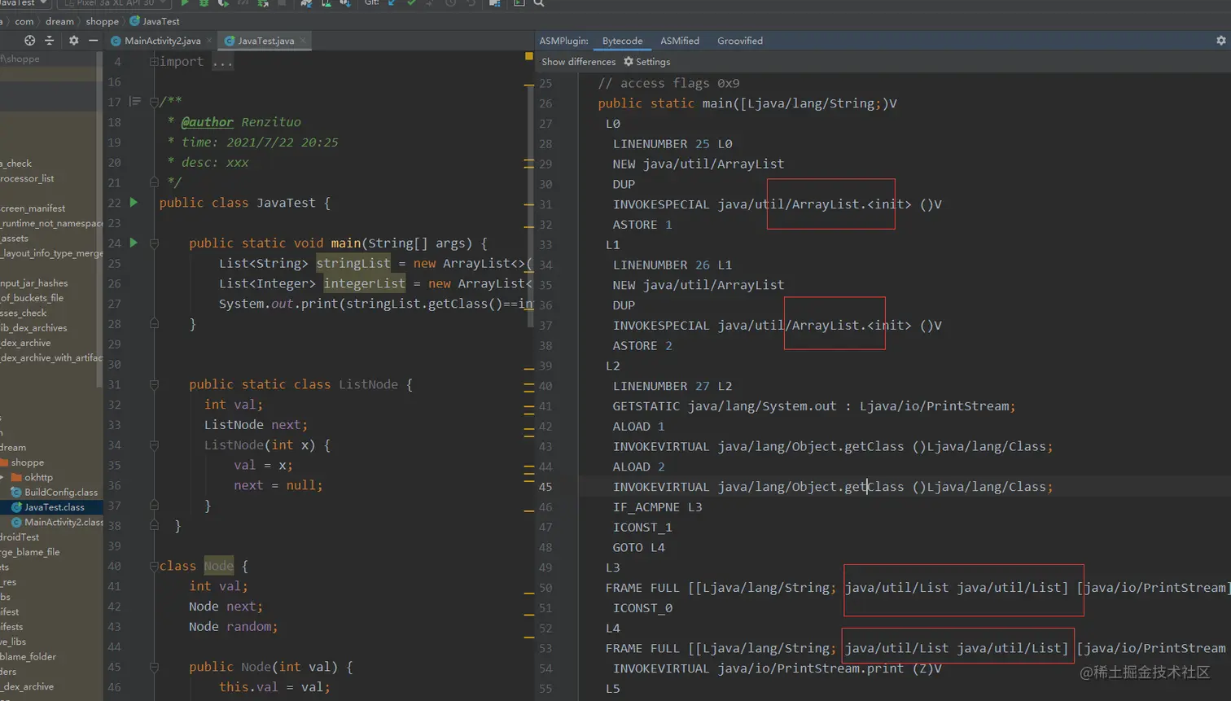
Task: Select creen_manifest tree row
Action: coord(51,208)
